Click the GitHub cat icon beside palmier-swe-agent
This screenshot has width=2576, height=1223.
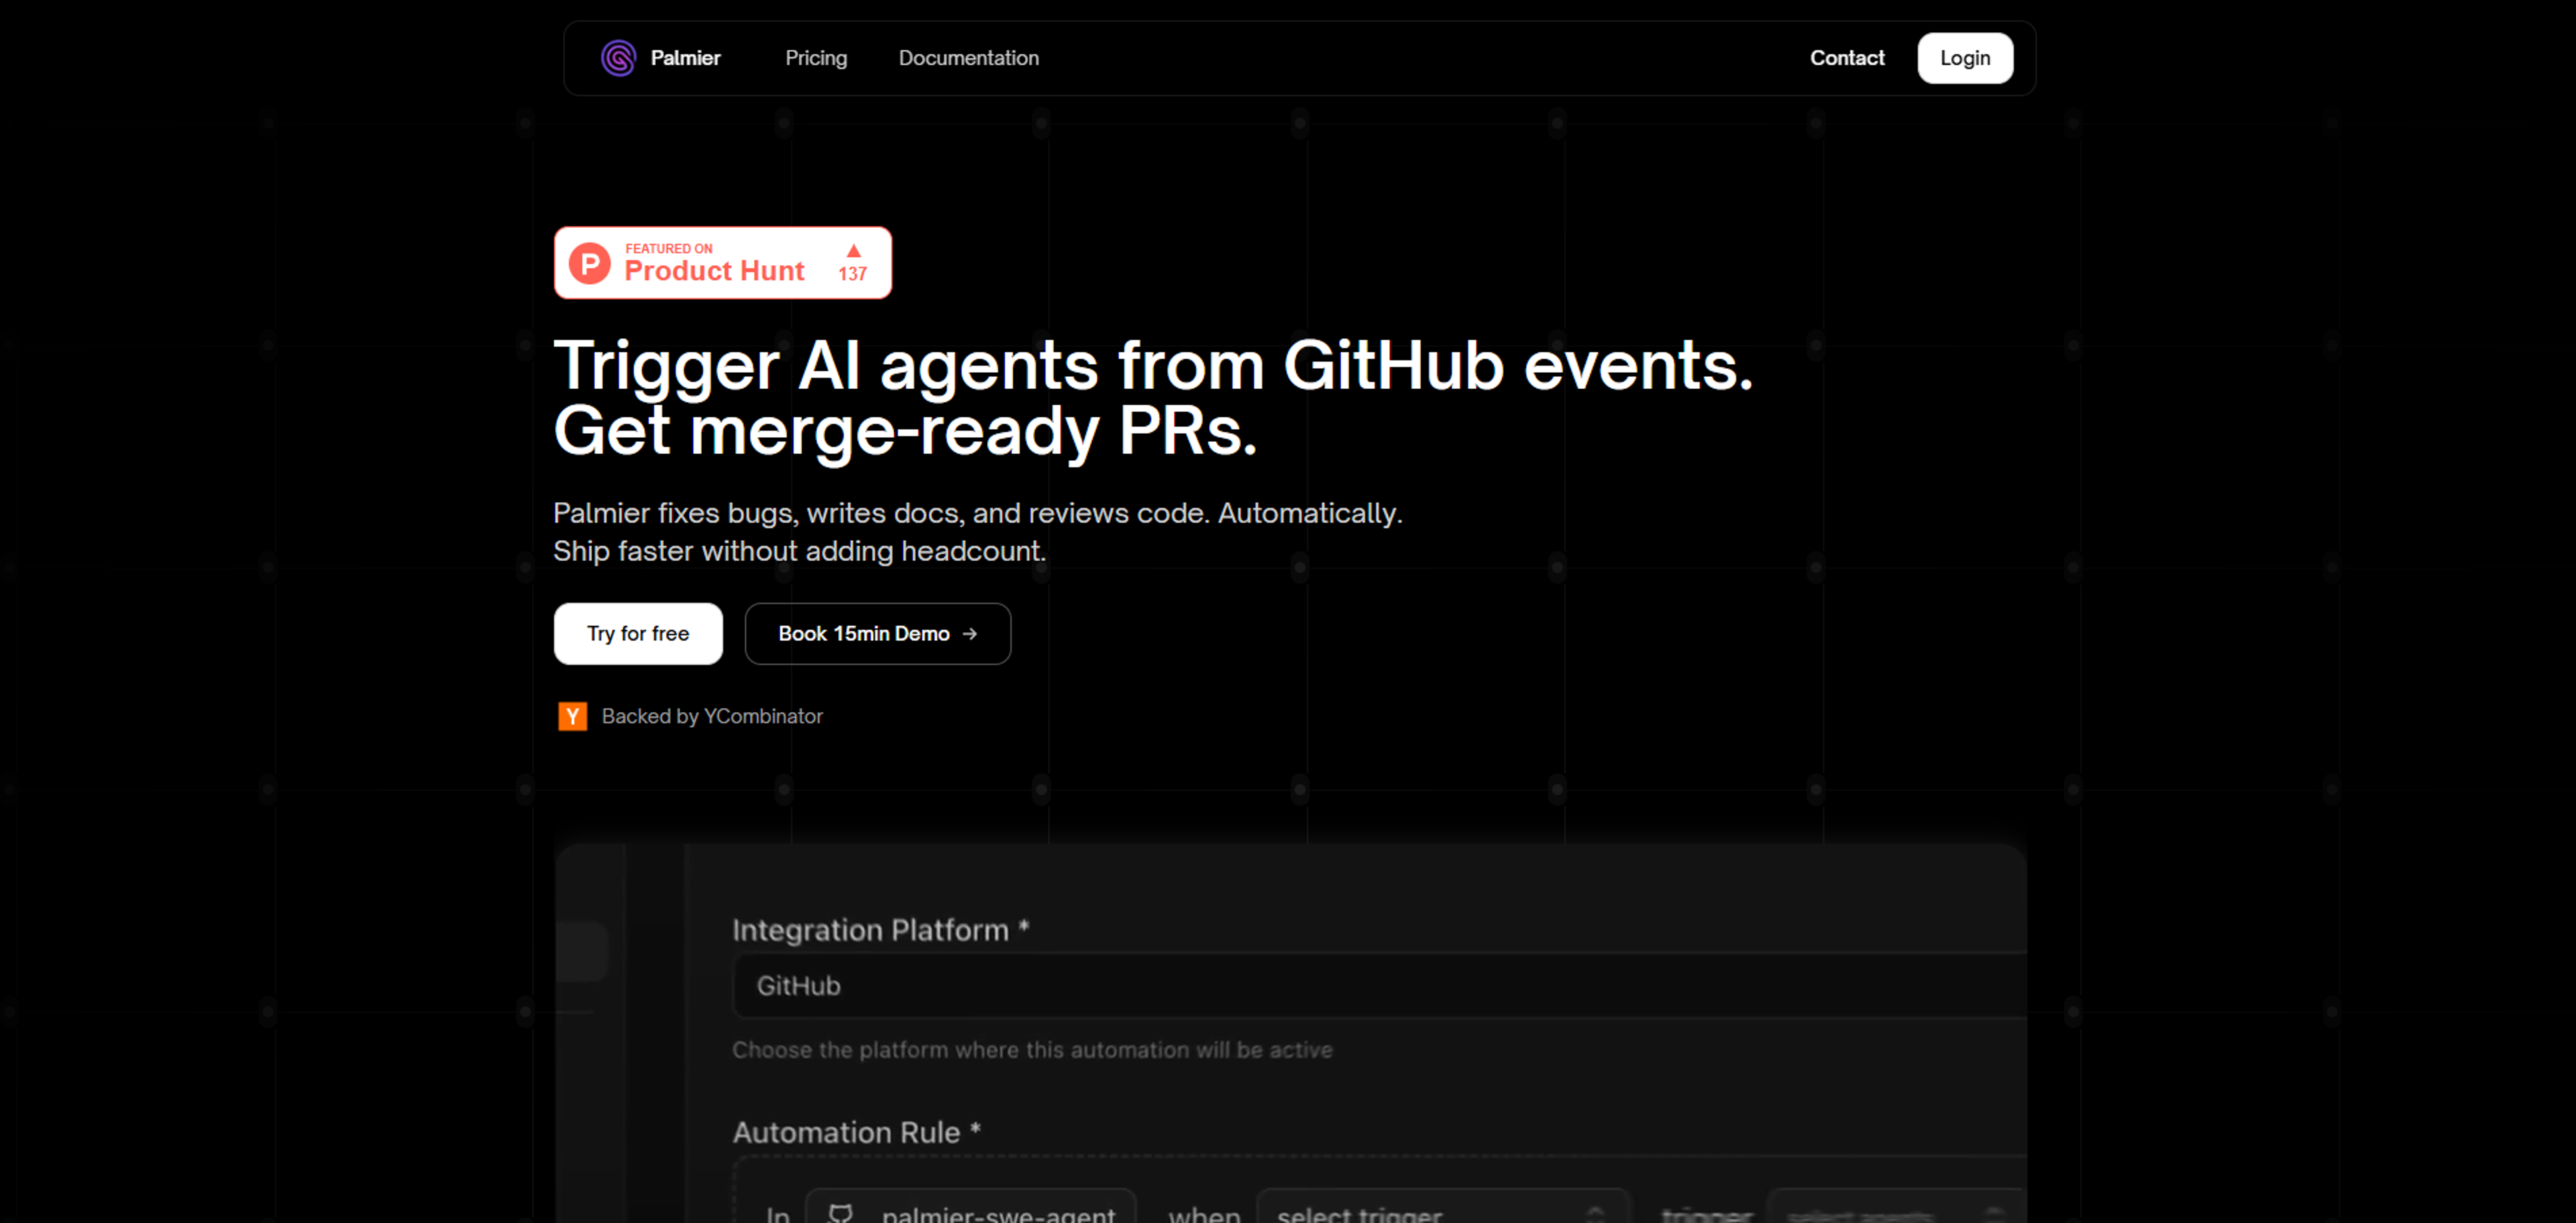point(840,1212)
